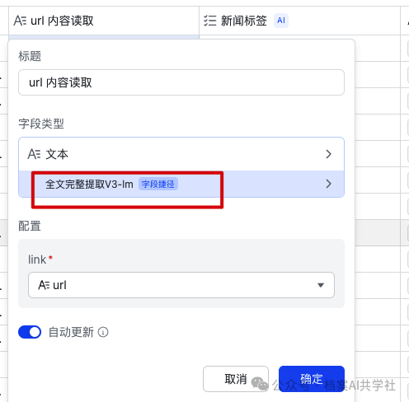
Task: Click the text icon inside the link url selector
Action: (44, 285)
